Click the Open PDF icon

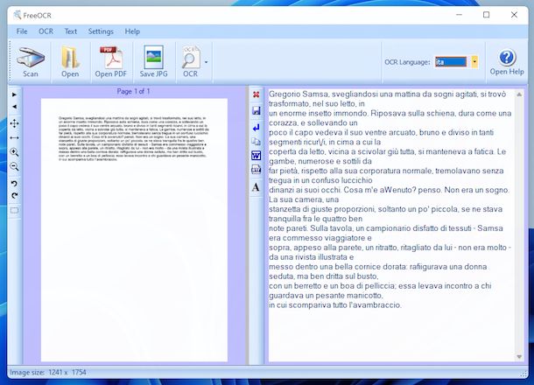(110, 62)
